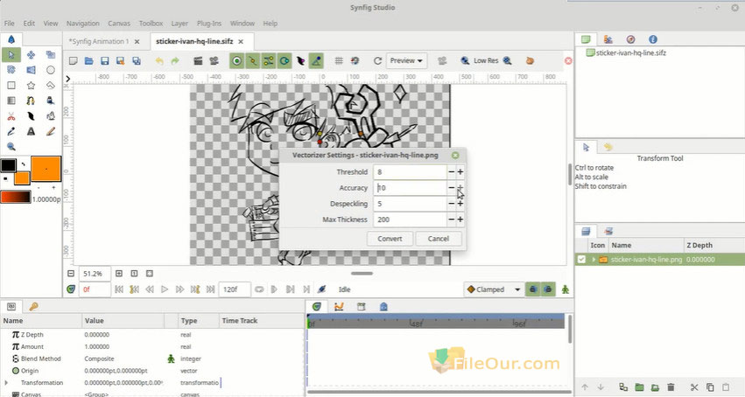Open the Plug-Ins menu
This screenshot has width=745, height=397.
(x=209, y=24)
